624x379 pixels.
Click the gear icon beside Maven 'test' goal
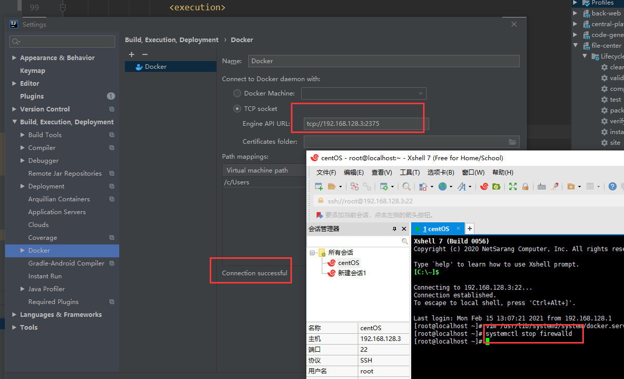coord(604,100)
